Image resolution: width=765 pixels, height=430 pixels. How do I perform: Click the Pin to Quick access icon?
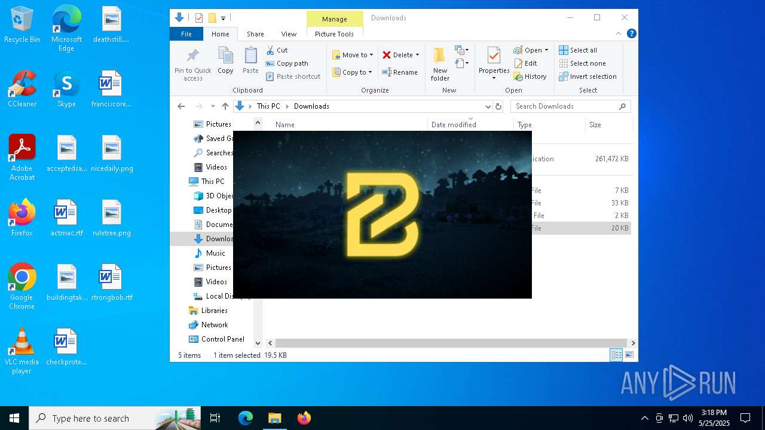[192, 64]
